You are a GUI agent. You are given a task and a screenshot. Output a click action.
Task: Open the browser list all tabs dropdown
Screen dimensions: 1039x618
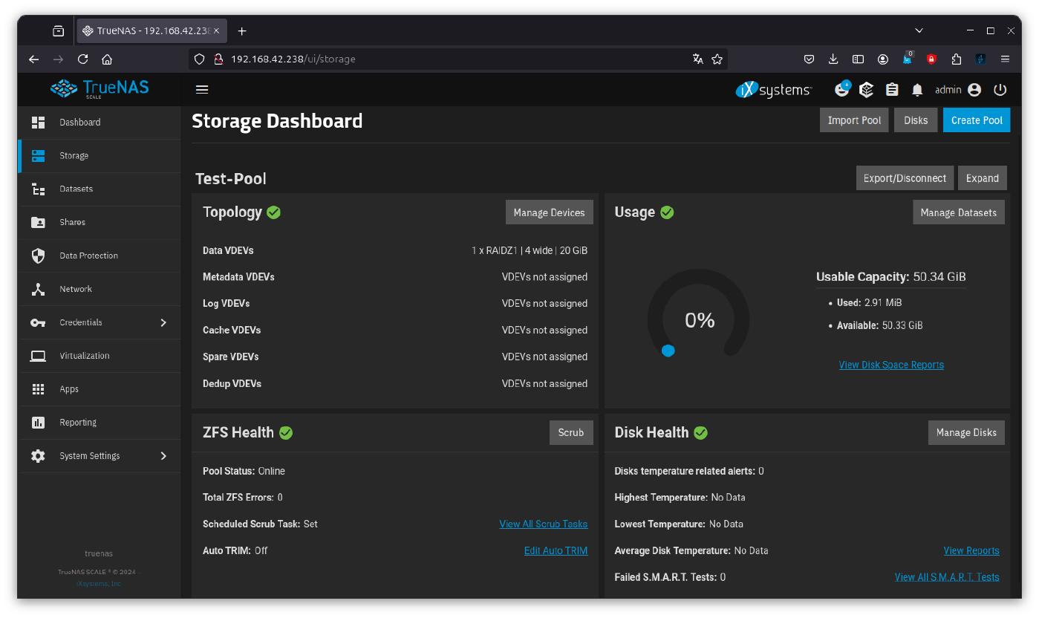tap(919, 31)
